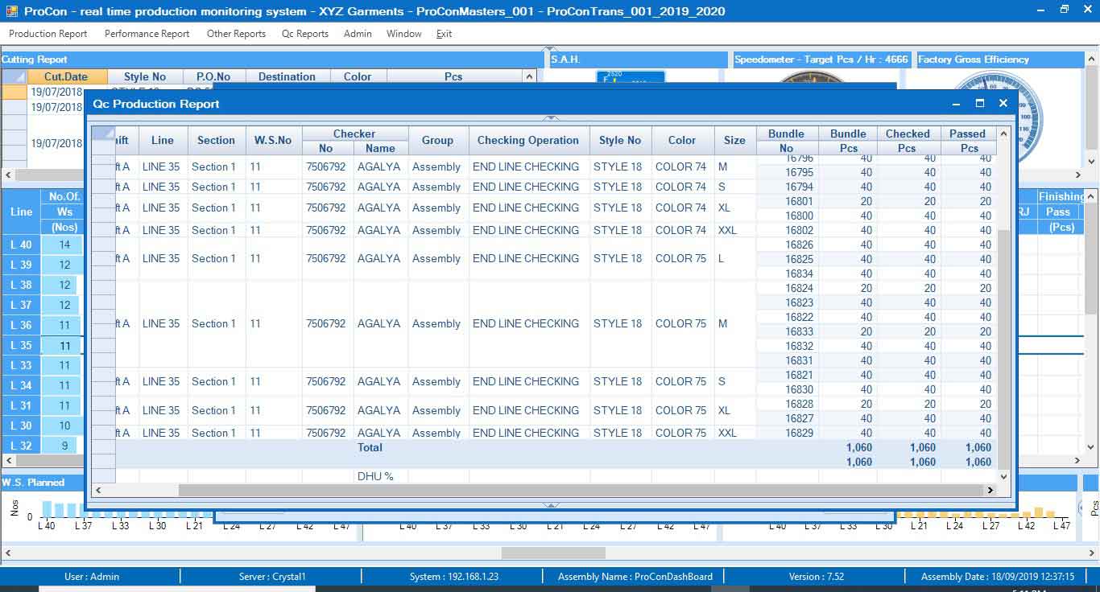This screenshot has width=1100, height=592.
Task: Sort by W.S.No column header
Action: click(x=273, y=140)
